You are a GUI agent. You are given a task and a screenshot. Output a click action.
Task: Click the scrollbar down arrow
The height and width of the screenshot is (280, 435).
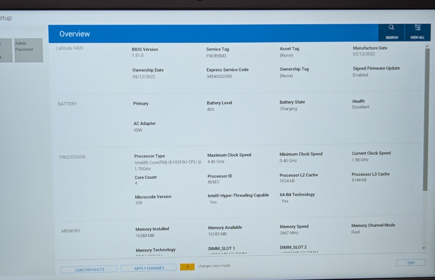(x=424, y=248)
